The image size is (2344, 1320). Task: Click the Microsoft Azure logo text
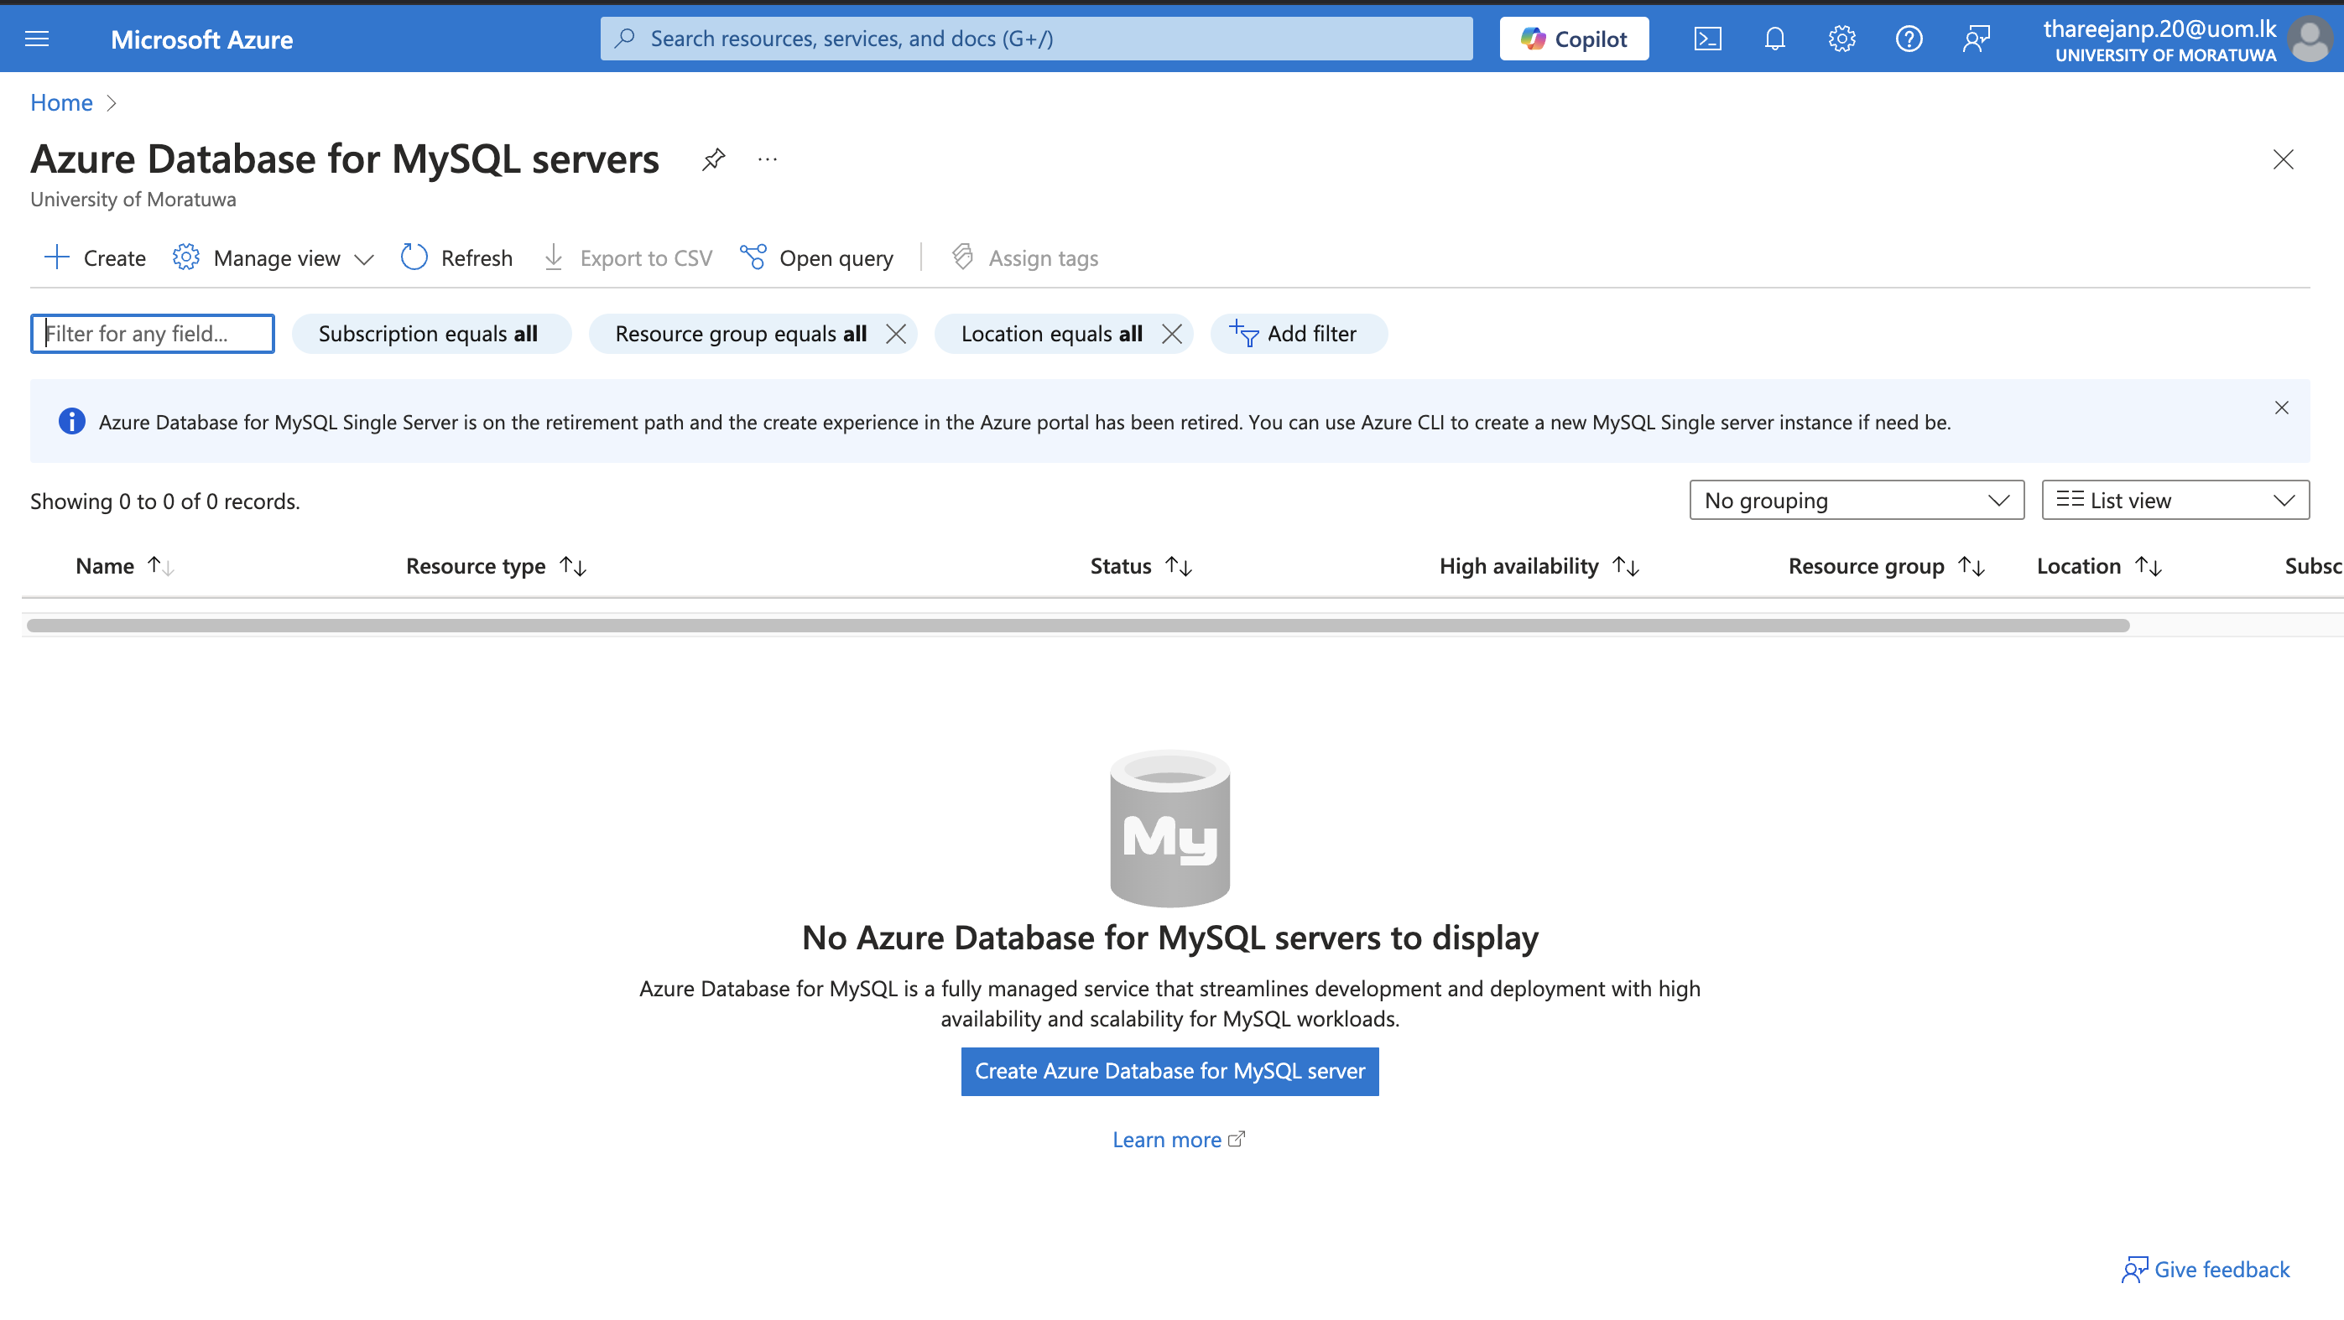click(x=202, y=39)
